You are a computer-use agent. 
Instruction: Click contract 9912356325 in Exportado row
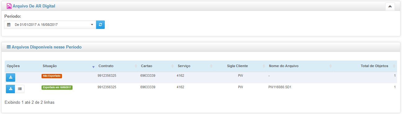coord(107,87)
